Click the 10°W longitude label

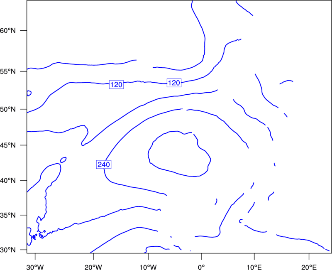pyautogui.click(x=148, y=267)
